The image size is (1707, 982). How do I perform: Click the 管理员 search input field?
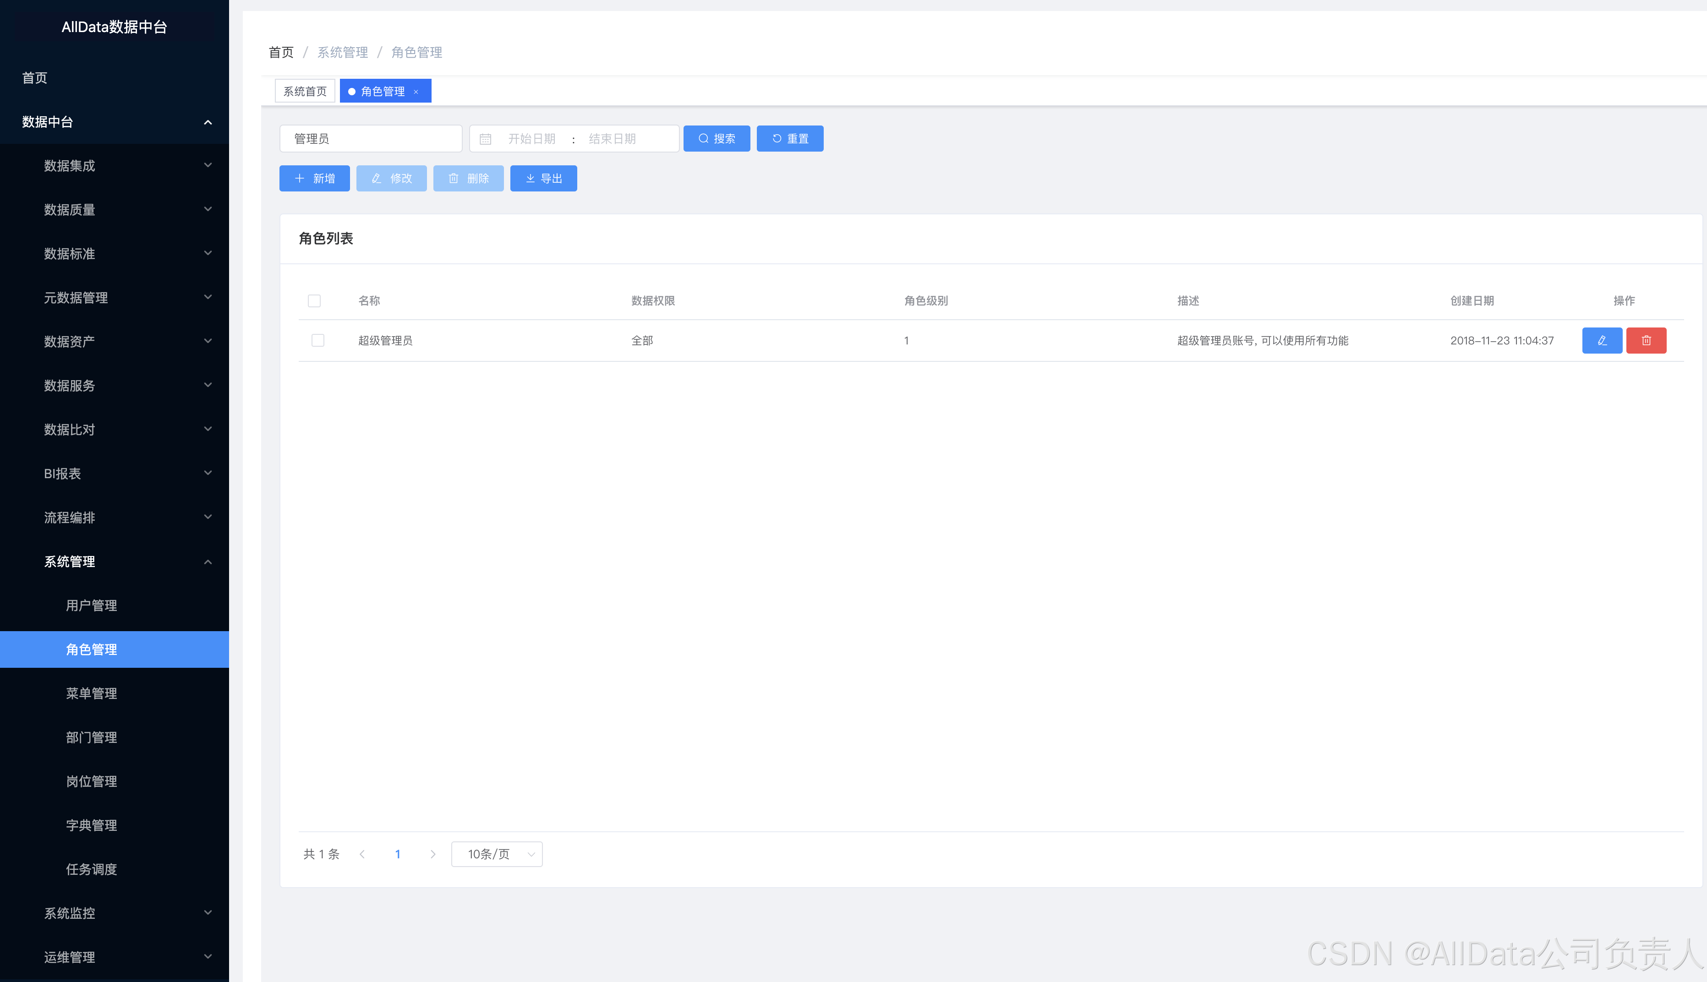(370, 138)
